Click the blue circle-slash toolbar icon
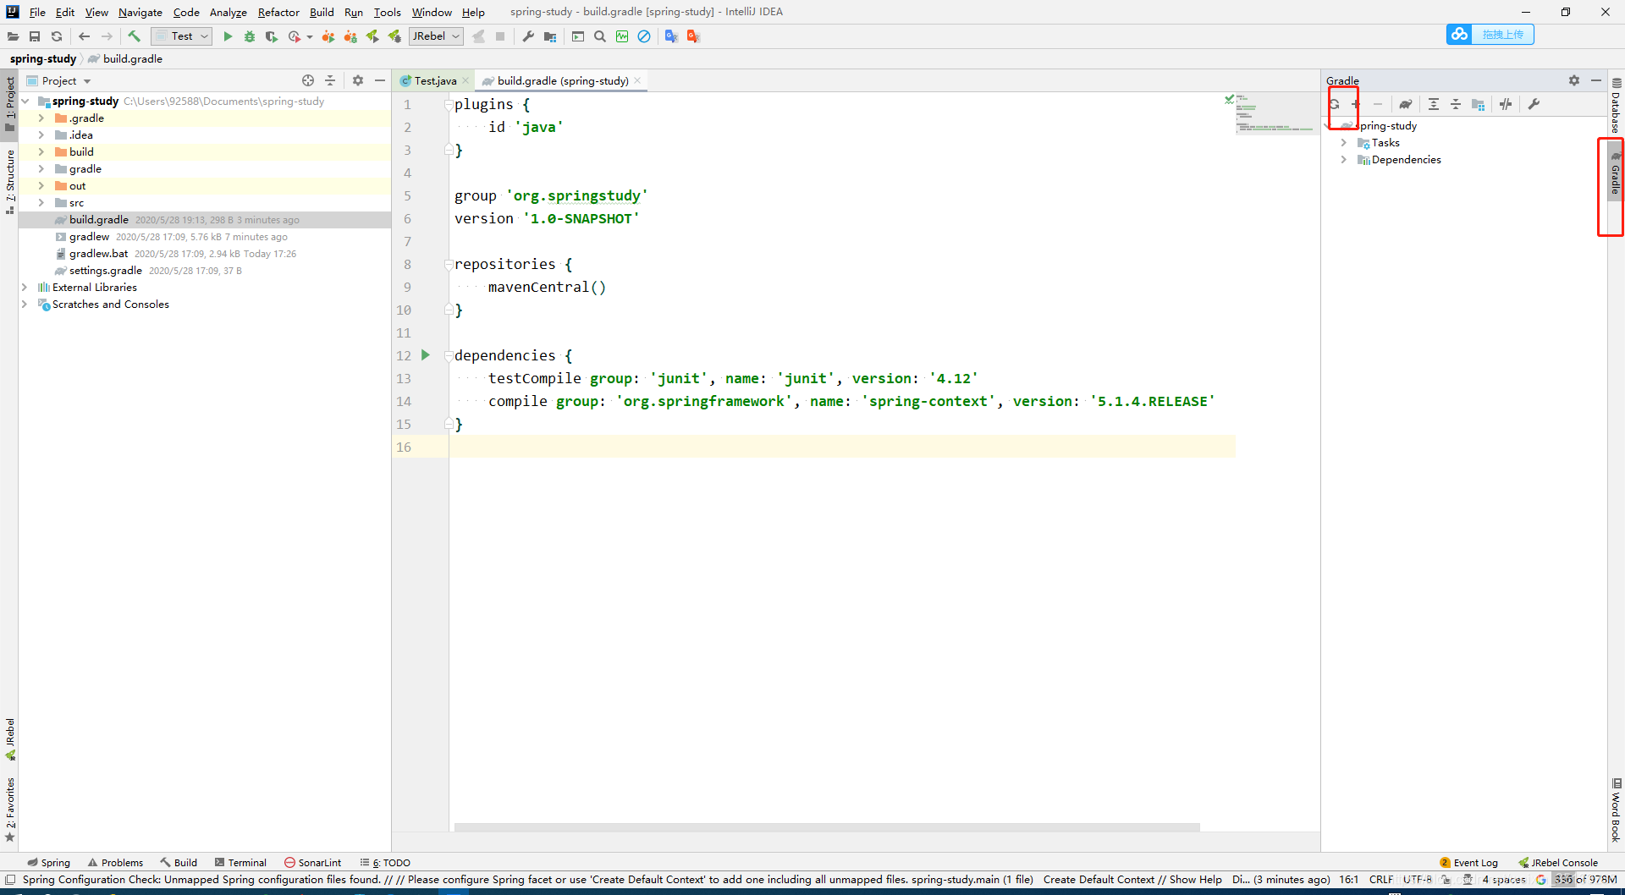 point(644,36)
